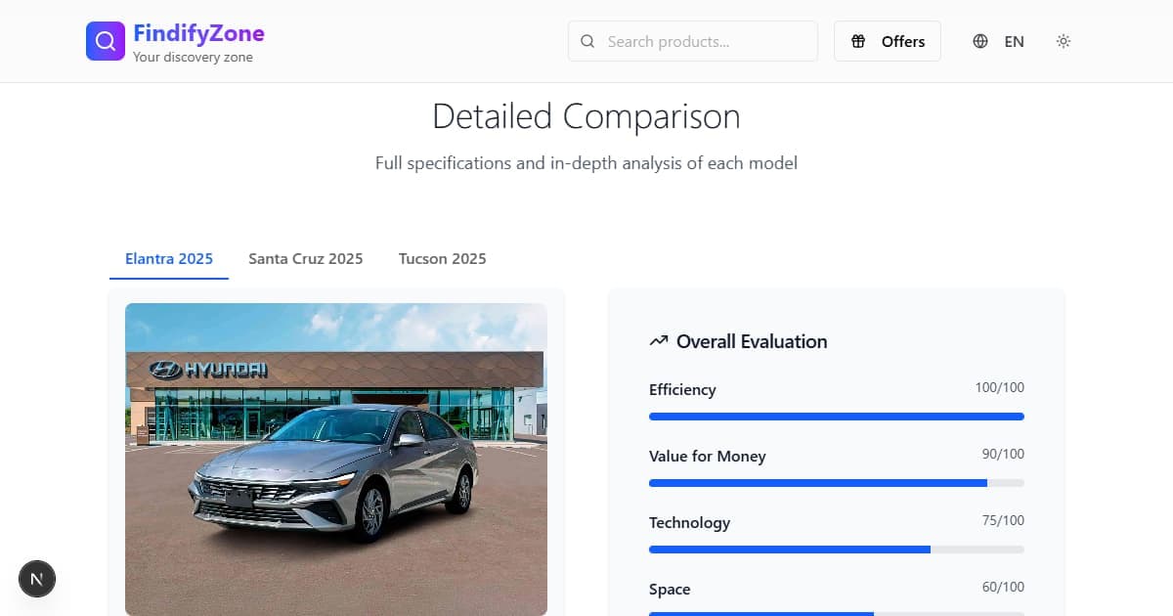Screen dimensions: 1173x616
Task: Click the 'Your discovery zone' tagline
Action: 193,57
